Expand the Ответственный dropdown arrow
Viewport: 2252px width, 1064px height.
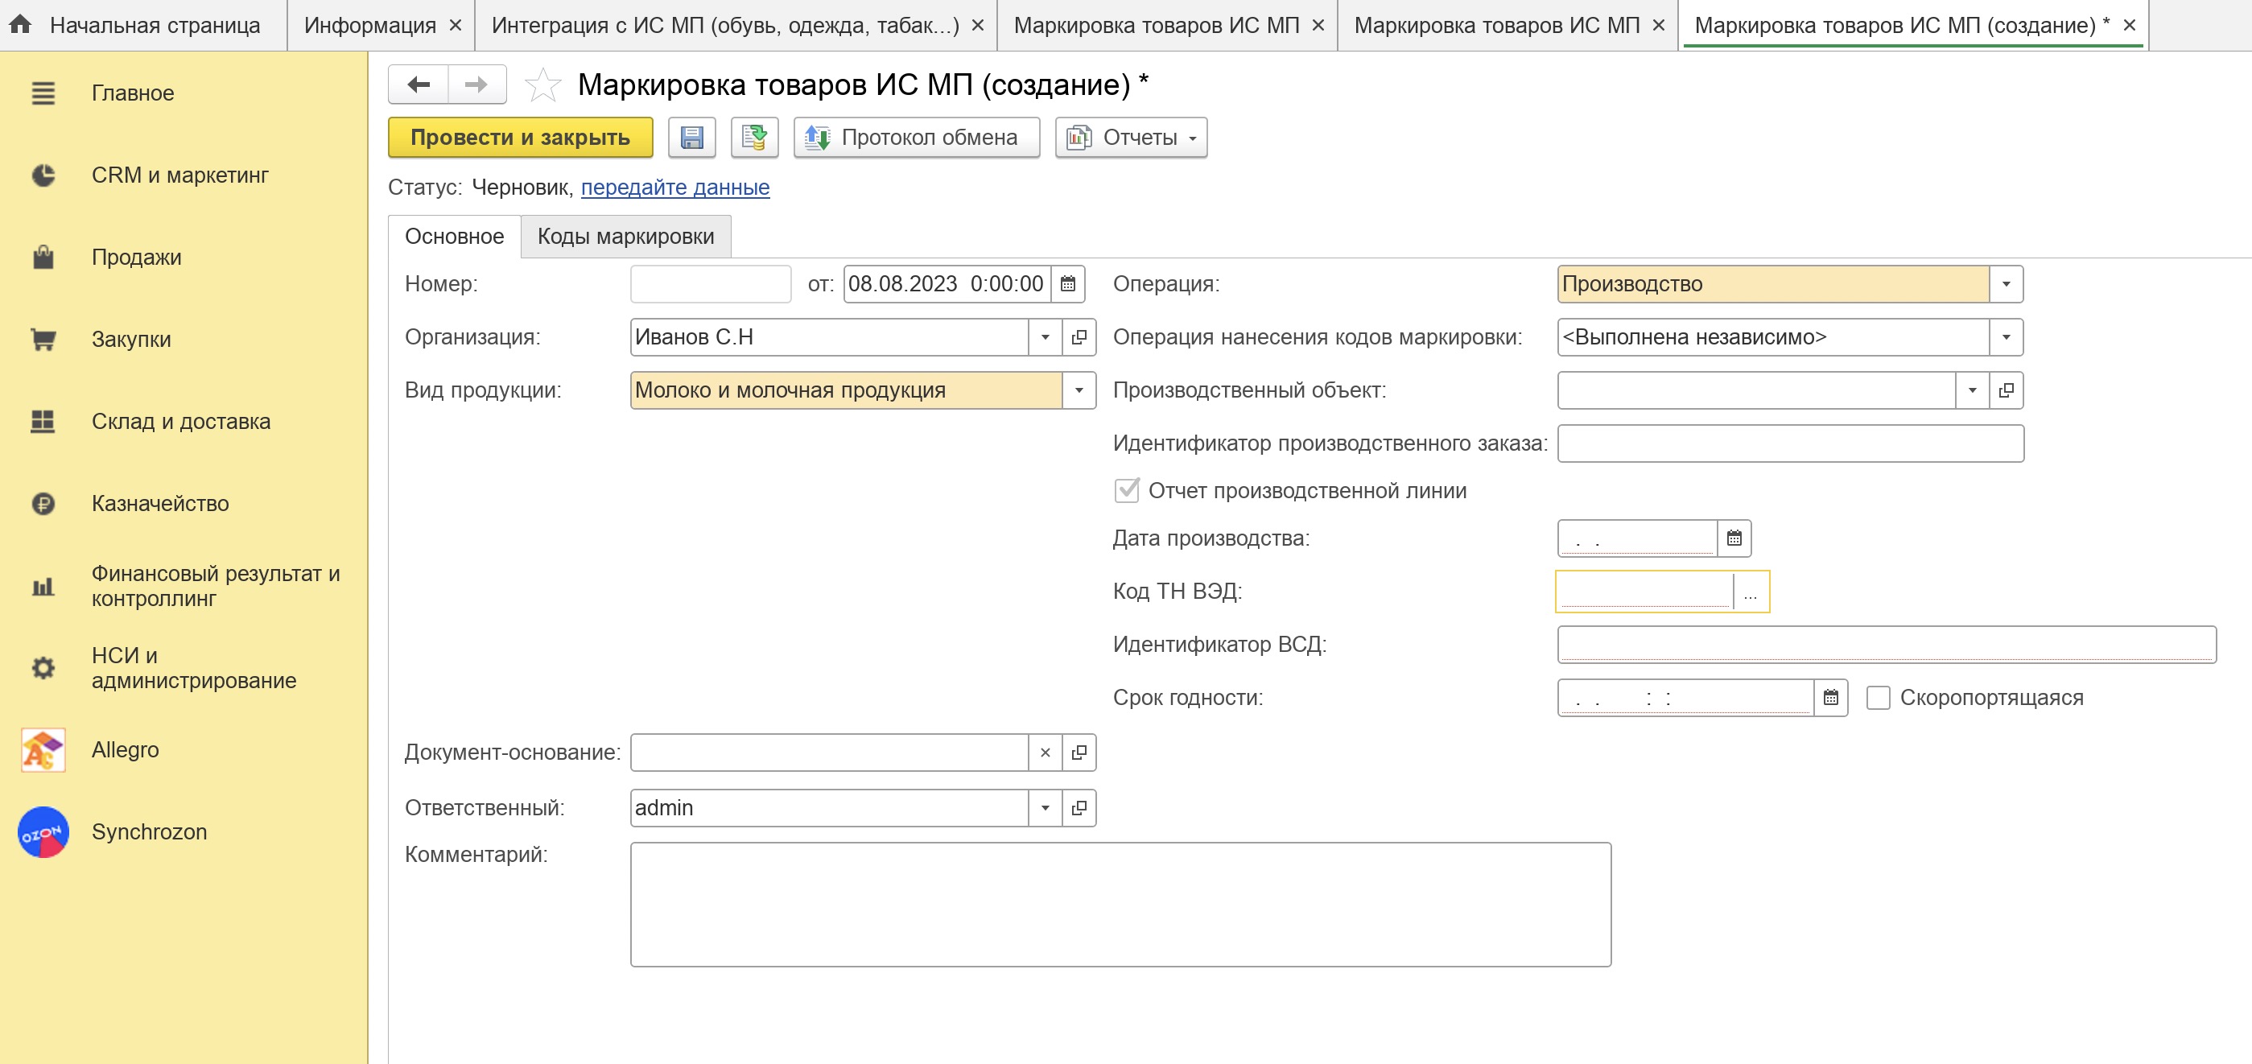(1045, 809)
